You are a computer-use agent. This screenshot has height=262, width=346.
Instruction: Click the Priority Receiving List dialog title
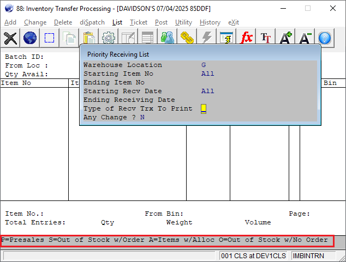[x=118, y=54]
